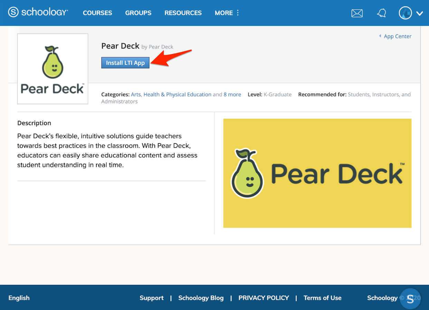
Task: Click the Schoology logo
Action: (x=38, y=12)
